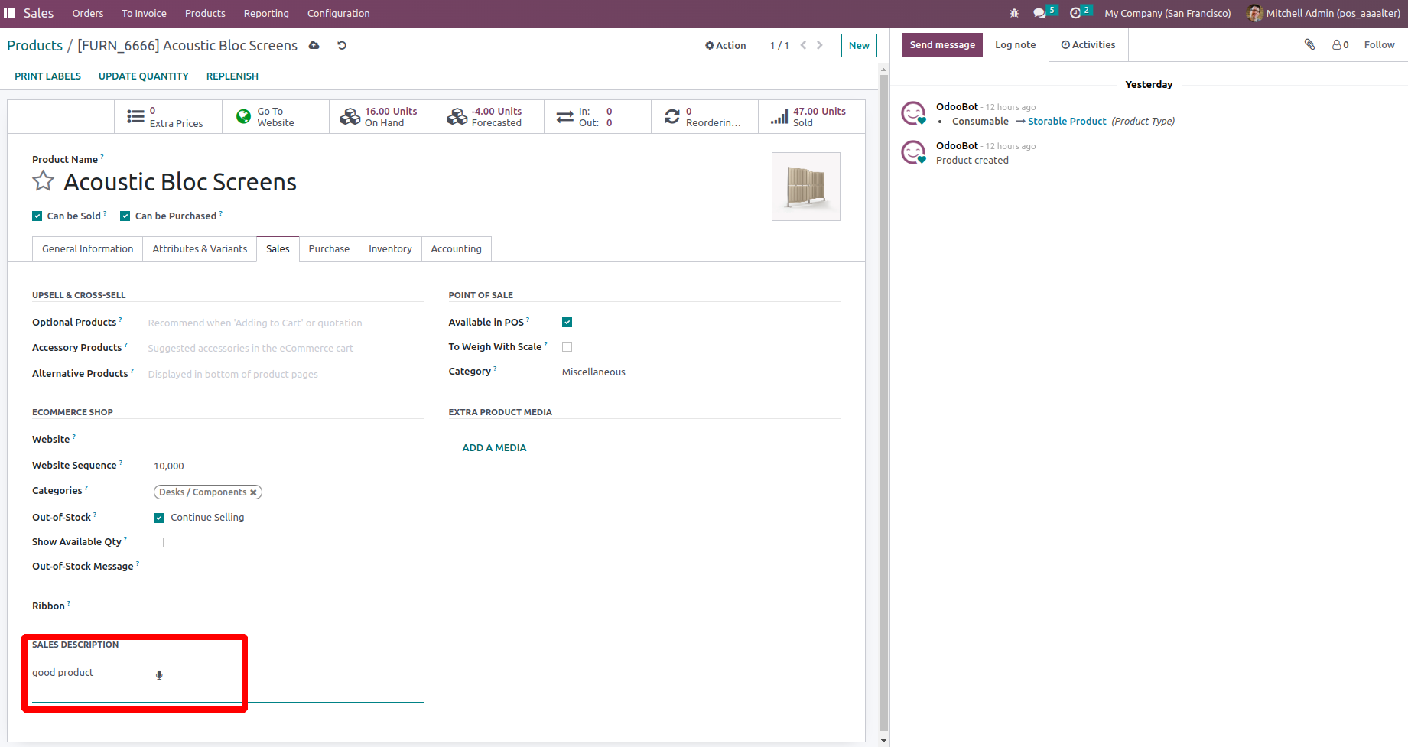Toggle Can be Sold checkbox
Image resolution: width=1408 pixels, height=747 pixels.
37,216
